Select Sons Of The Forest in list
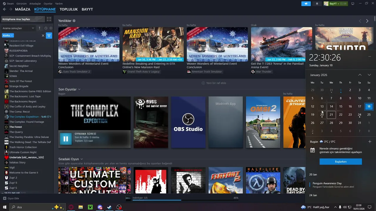Image resolution: width=376 pixels, height=211 pixels. point(21,81)
